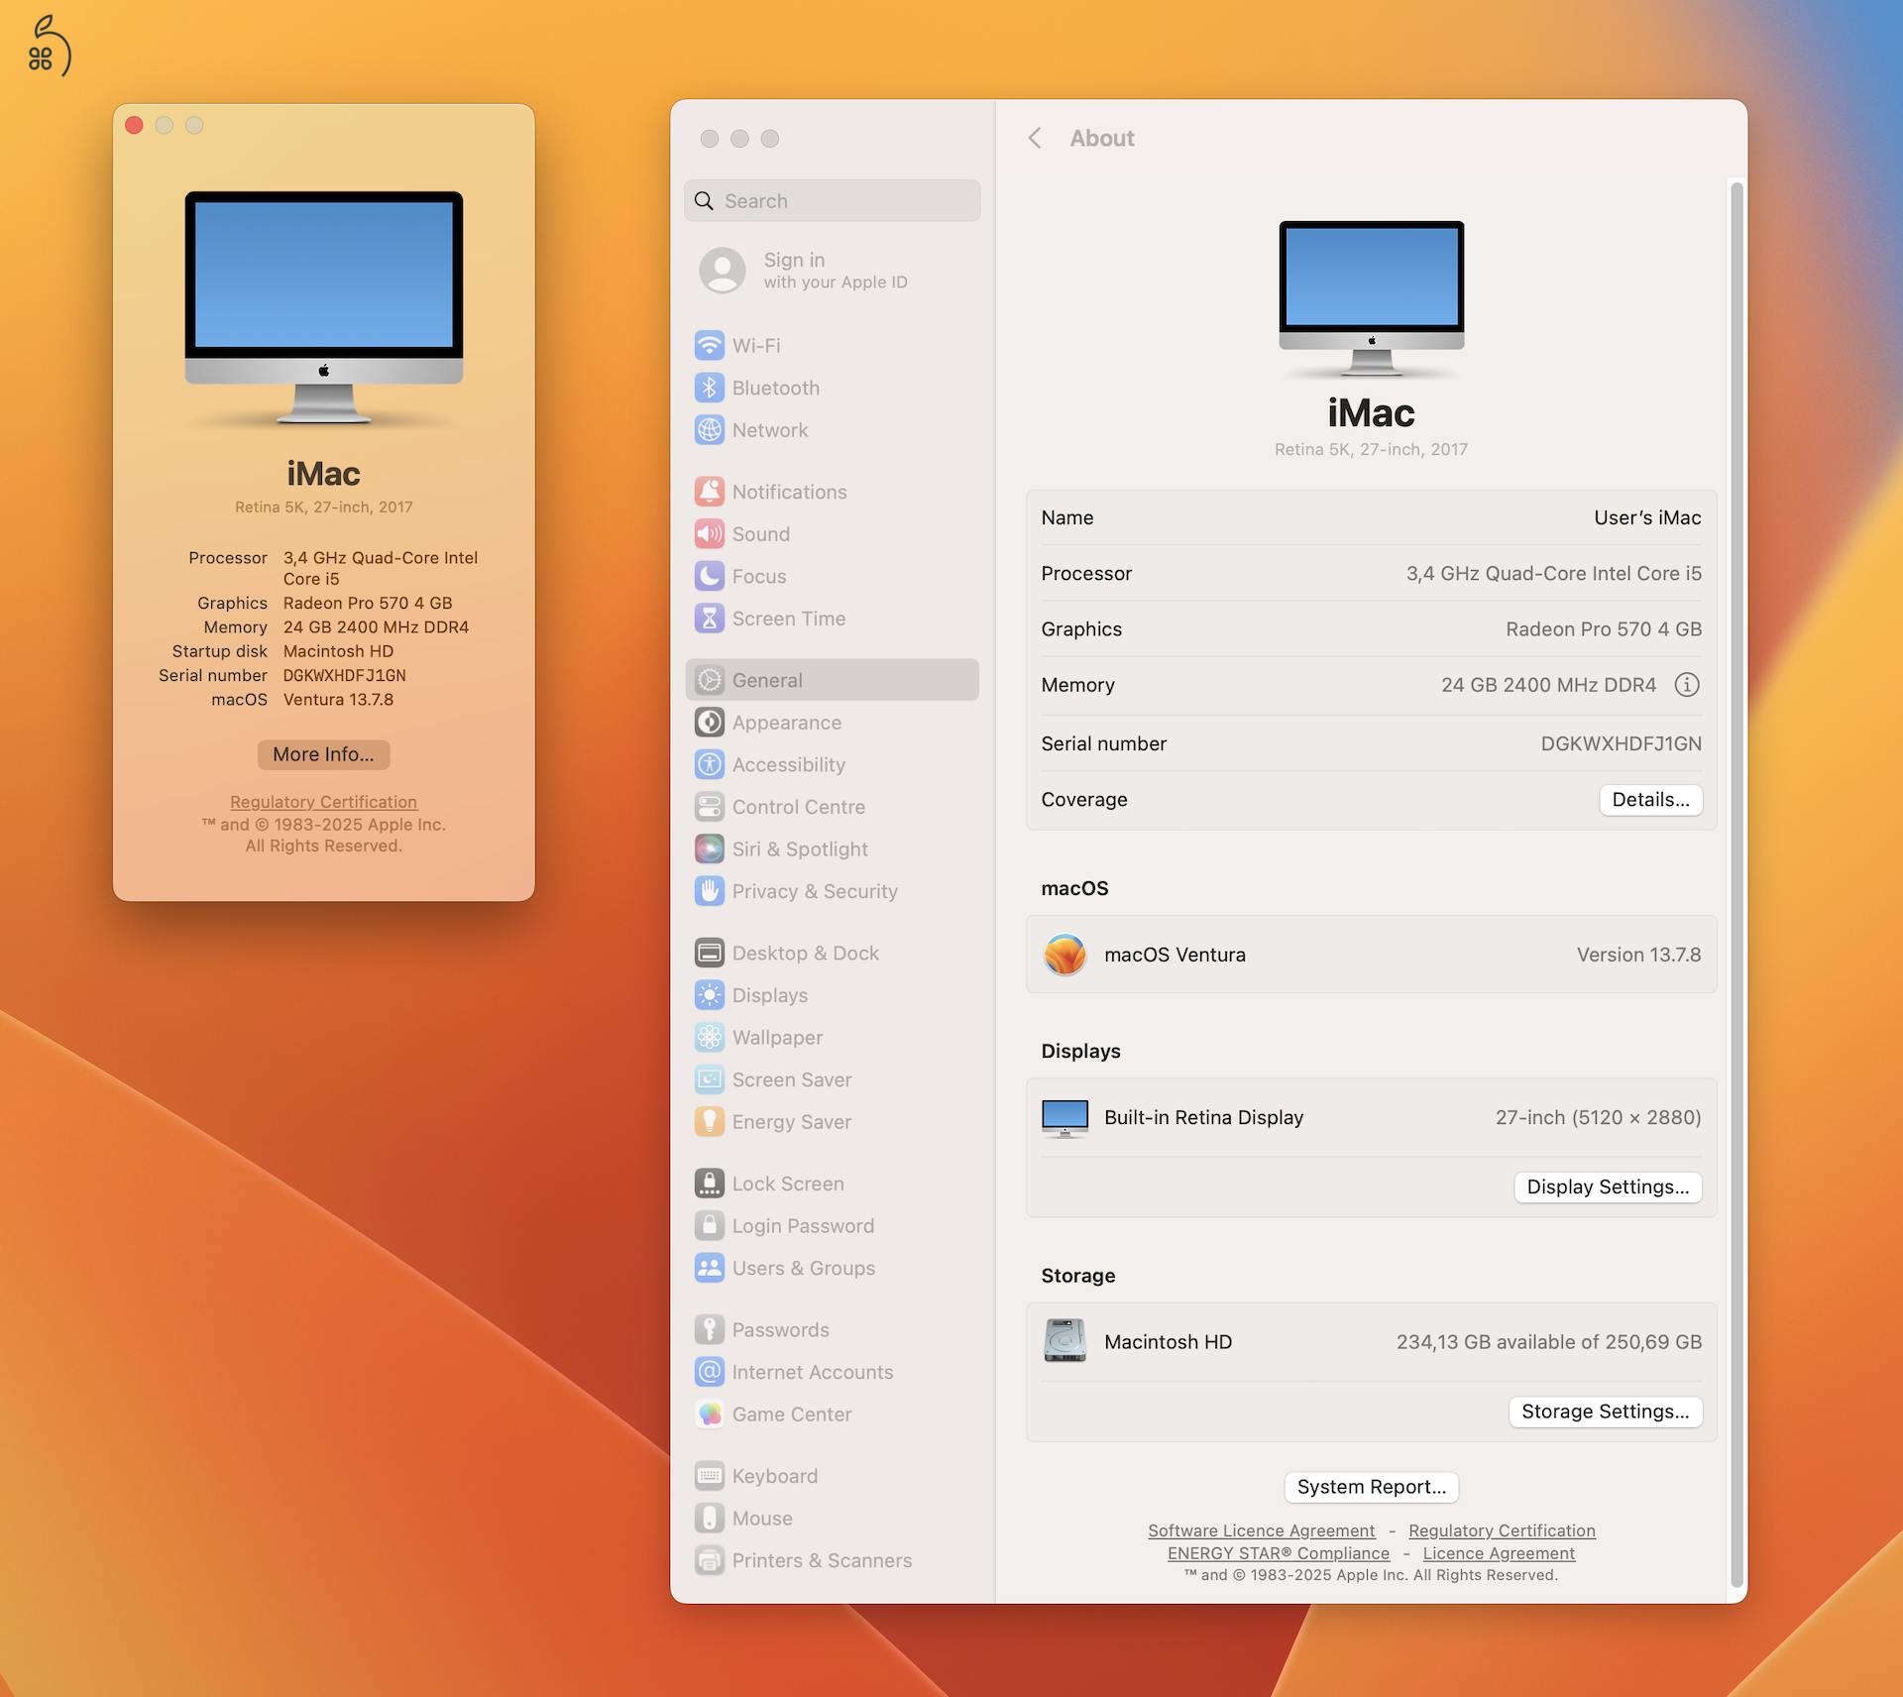
Task: Click the macOS Ventura logo icon
Action: tap(1064, 955)
